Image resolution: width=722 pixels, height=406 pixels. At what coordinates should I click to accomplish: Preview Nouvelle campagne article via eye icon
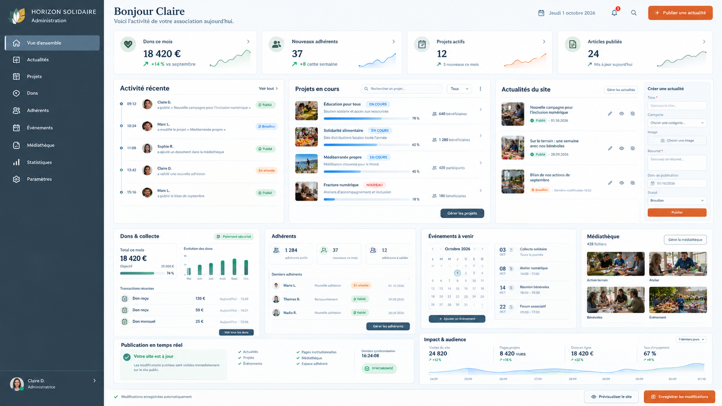point(621,114)
